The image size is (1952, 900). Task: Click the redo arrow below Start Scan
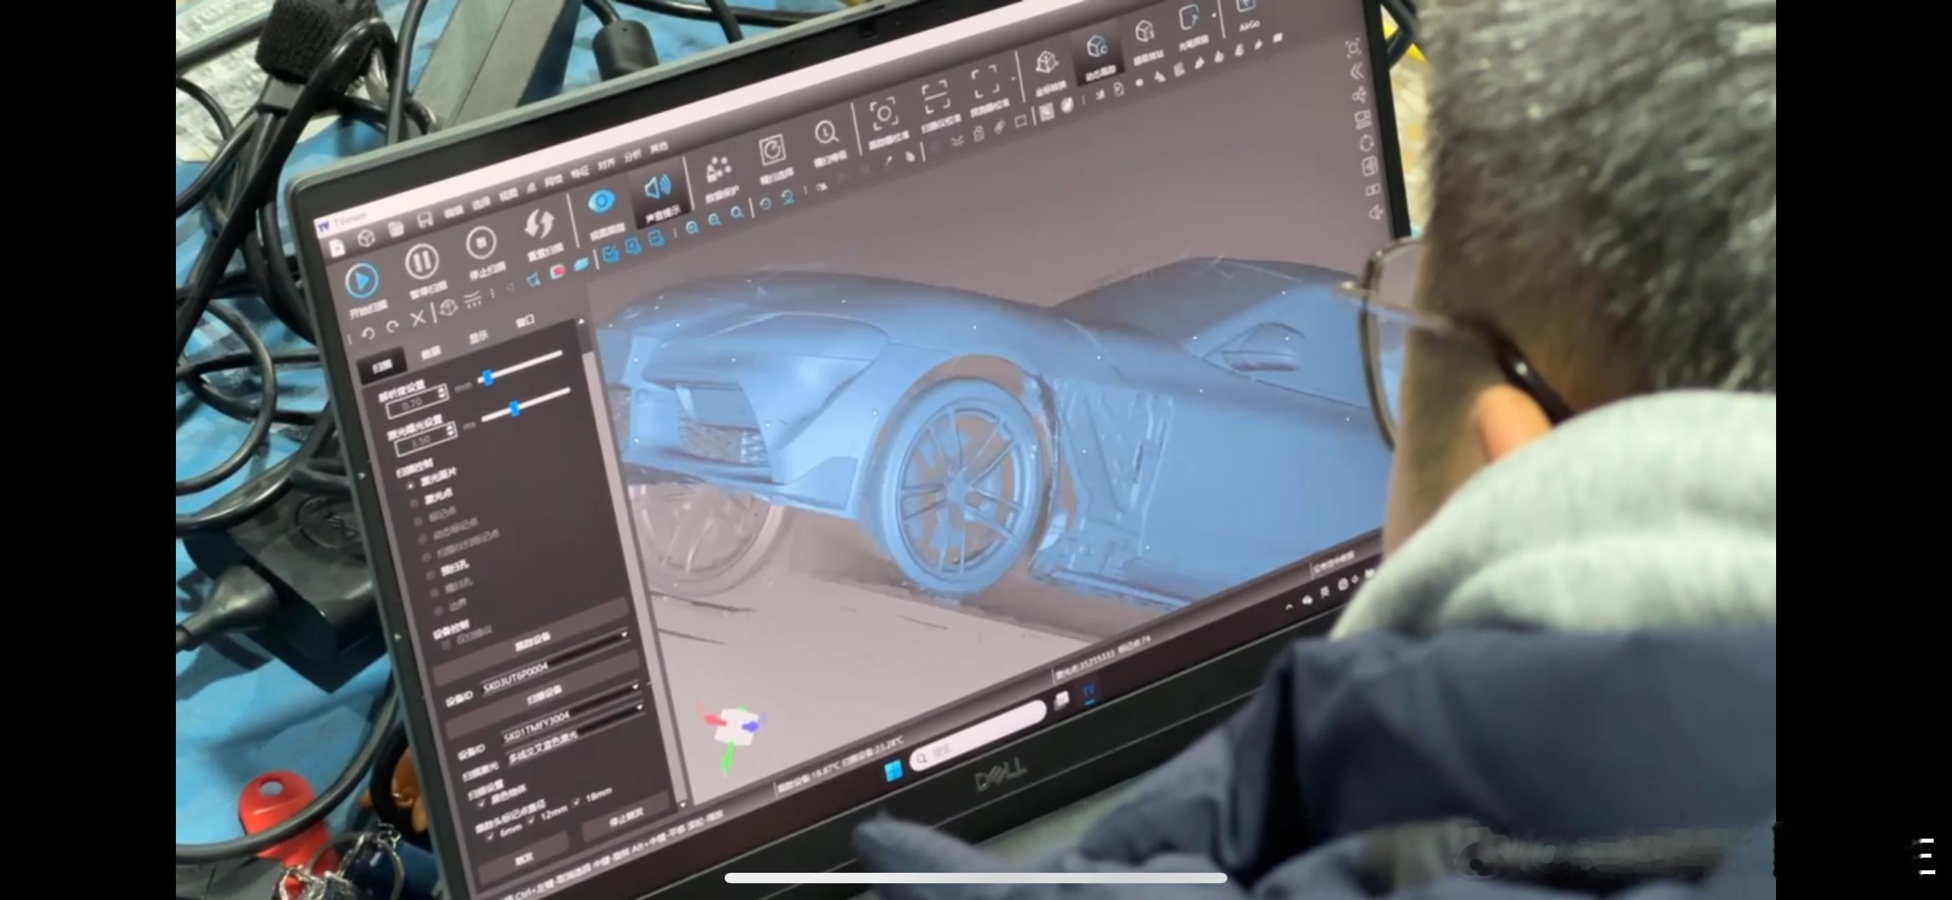click(x=392, y=327)
